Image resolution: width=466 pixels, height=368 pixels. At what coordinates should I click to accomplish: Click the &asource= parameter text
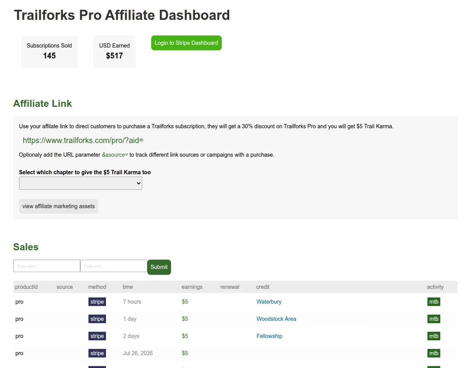coord(115,155)
